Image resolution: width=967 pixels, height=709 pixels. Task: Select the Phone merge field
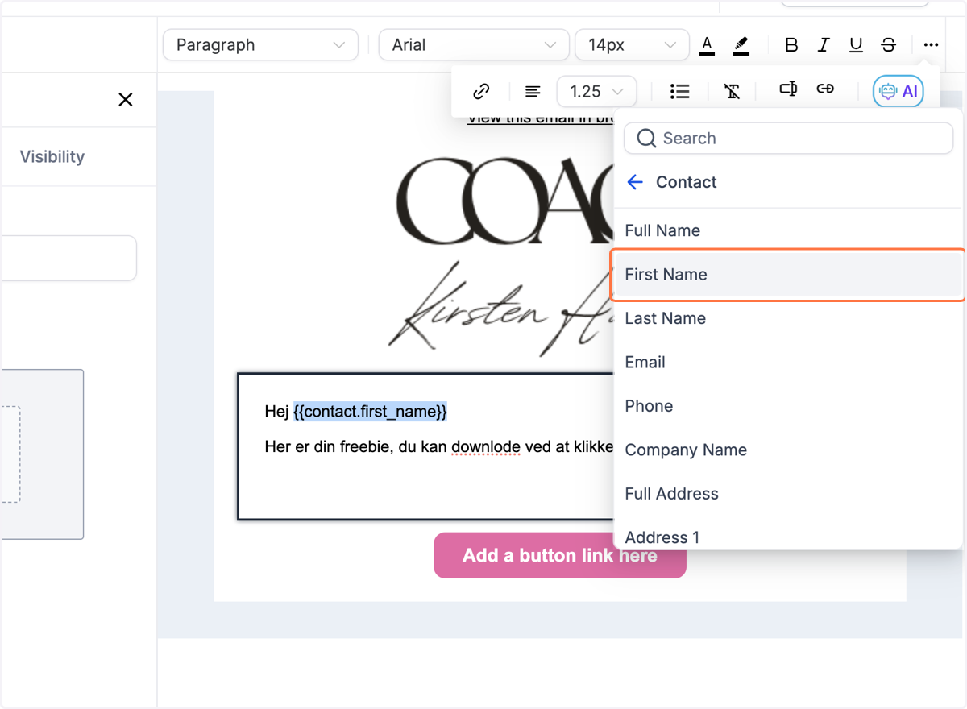[788, 406]
